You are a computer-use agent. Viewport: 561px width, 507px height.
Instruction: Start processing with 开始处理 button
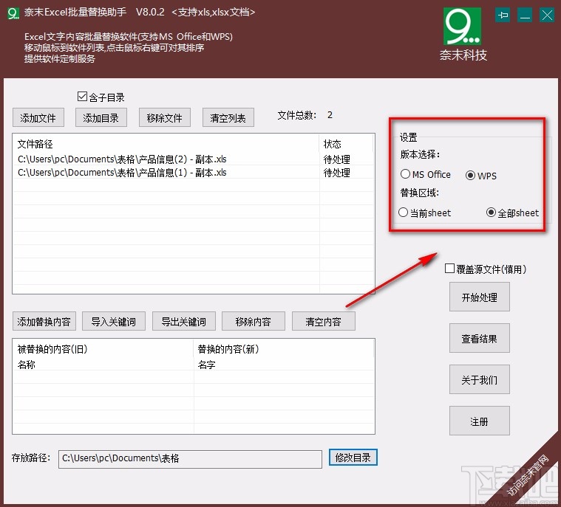click(x=480, y=297)
